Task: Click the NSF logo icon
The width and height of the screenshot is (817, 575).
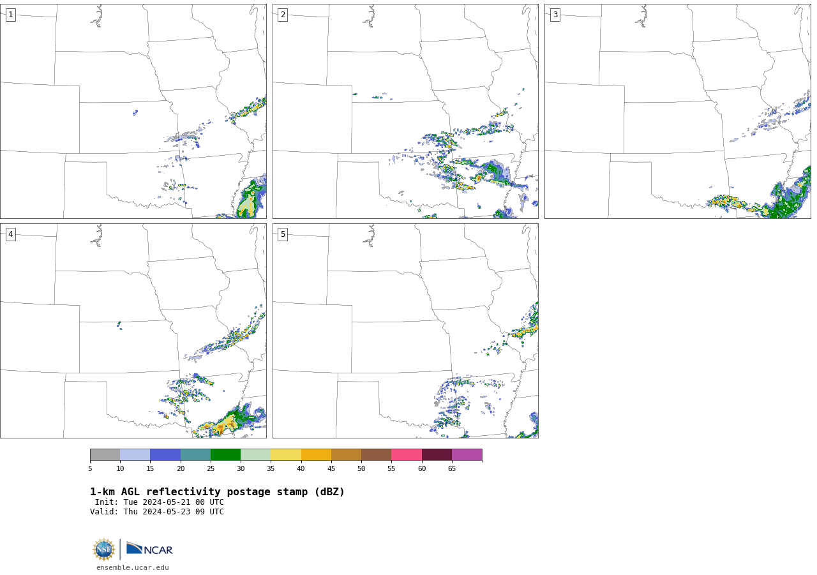Action: coord(104,549)
